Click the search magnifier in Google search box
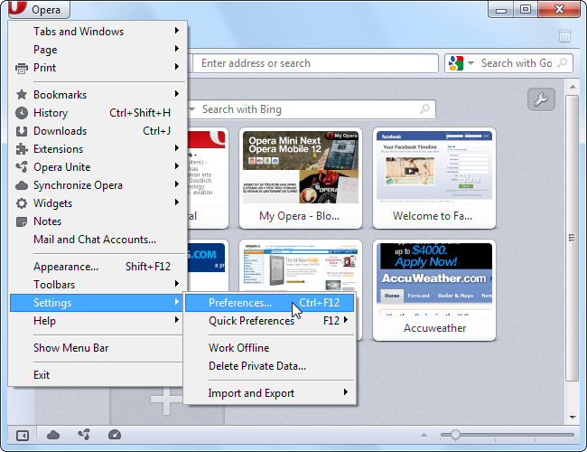Viewport: 587px width, 452px height. click(x=562, y=63)
